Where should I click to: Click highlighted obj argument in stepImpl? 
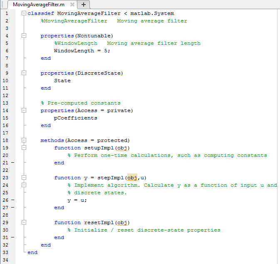[132, 178]
